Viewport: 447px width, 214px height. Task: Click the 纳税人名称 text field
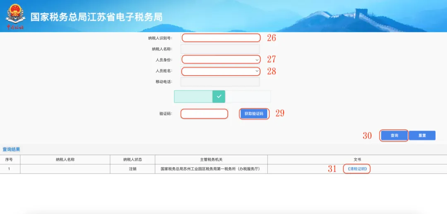[220, 49]
